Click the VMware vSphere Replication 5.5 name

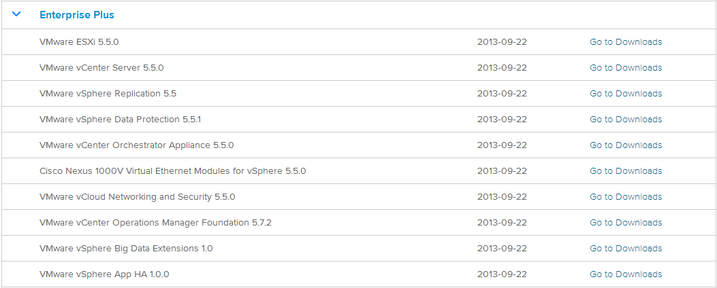click(108, 94)
